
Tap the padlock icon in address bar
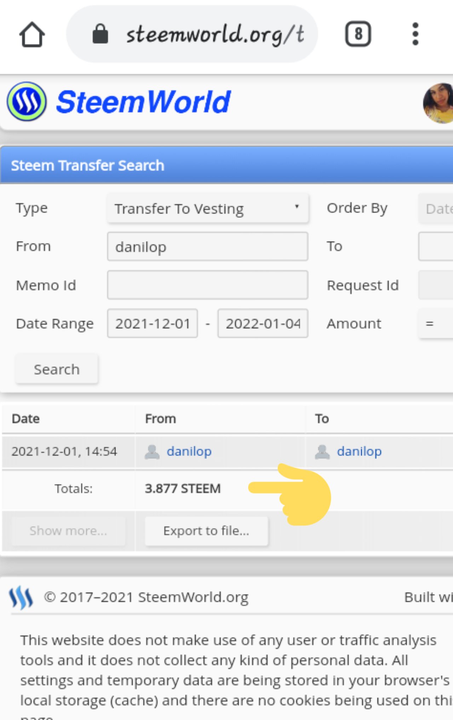pos(100,34)
